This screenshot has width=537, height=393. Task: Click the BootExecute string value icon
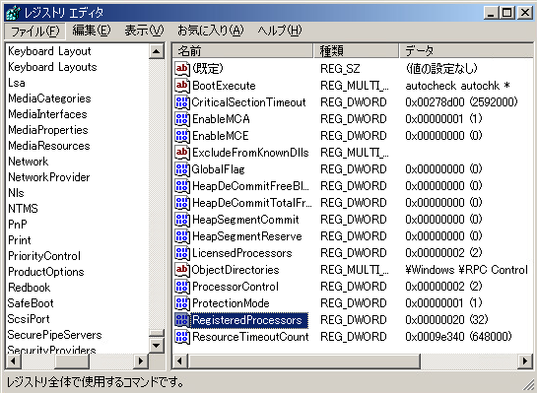[x=182, y=86]
